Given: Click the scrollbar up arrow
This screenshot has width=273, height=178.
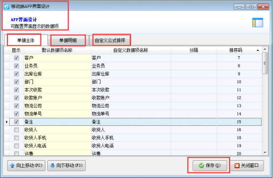Looking at the screenshot, I should coord(265,49).
